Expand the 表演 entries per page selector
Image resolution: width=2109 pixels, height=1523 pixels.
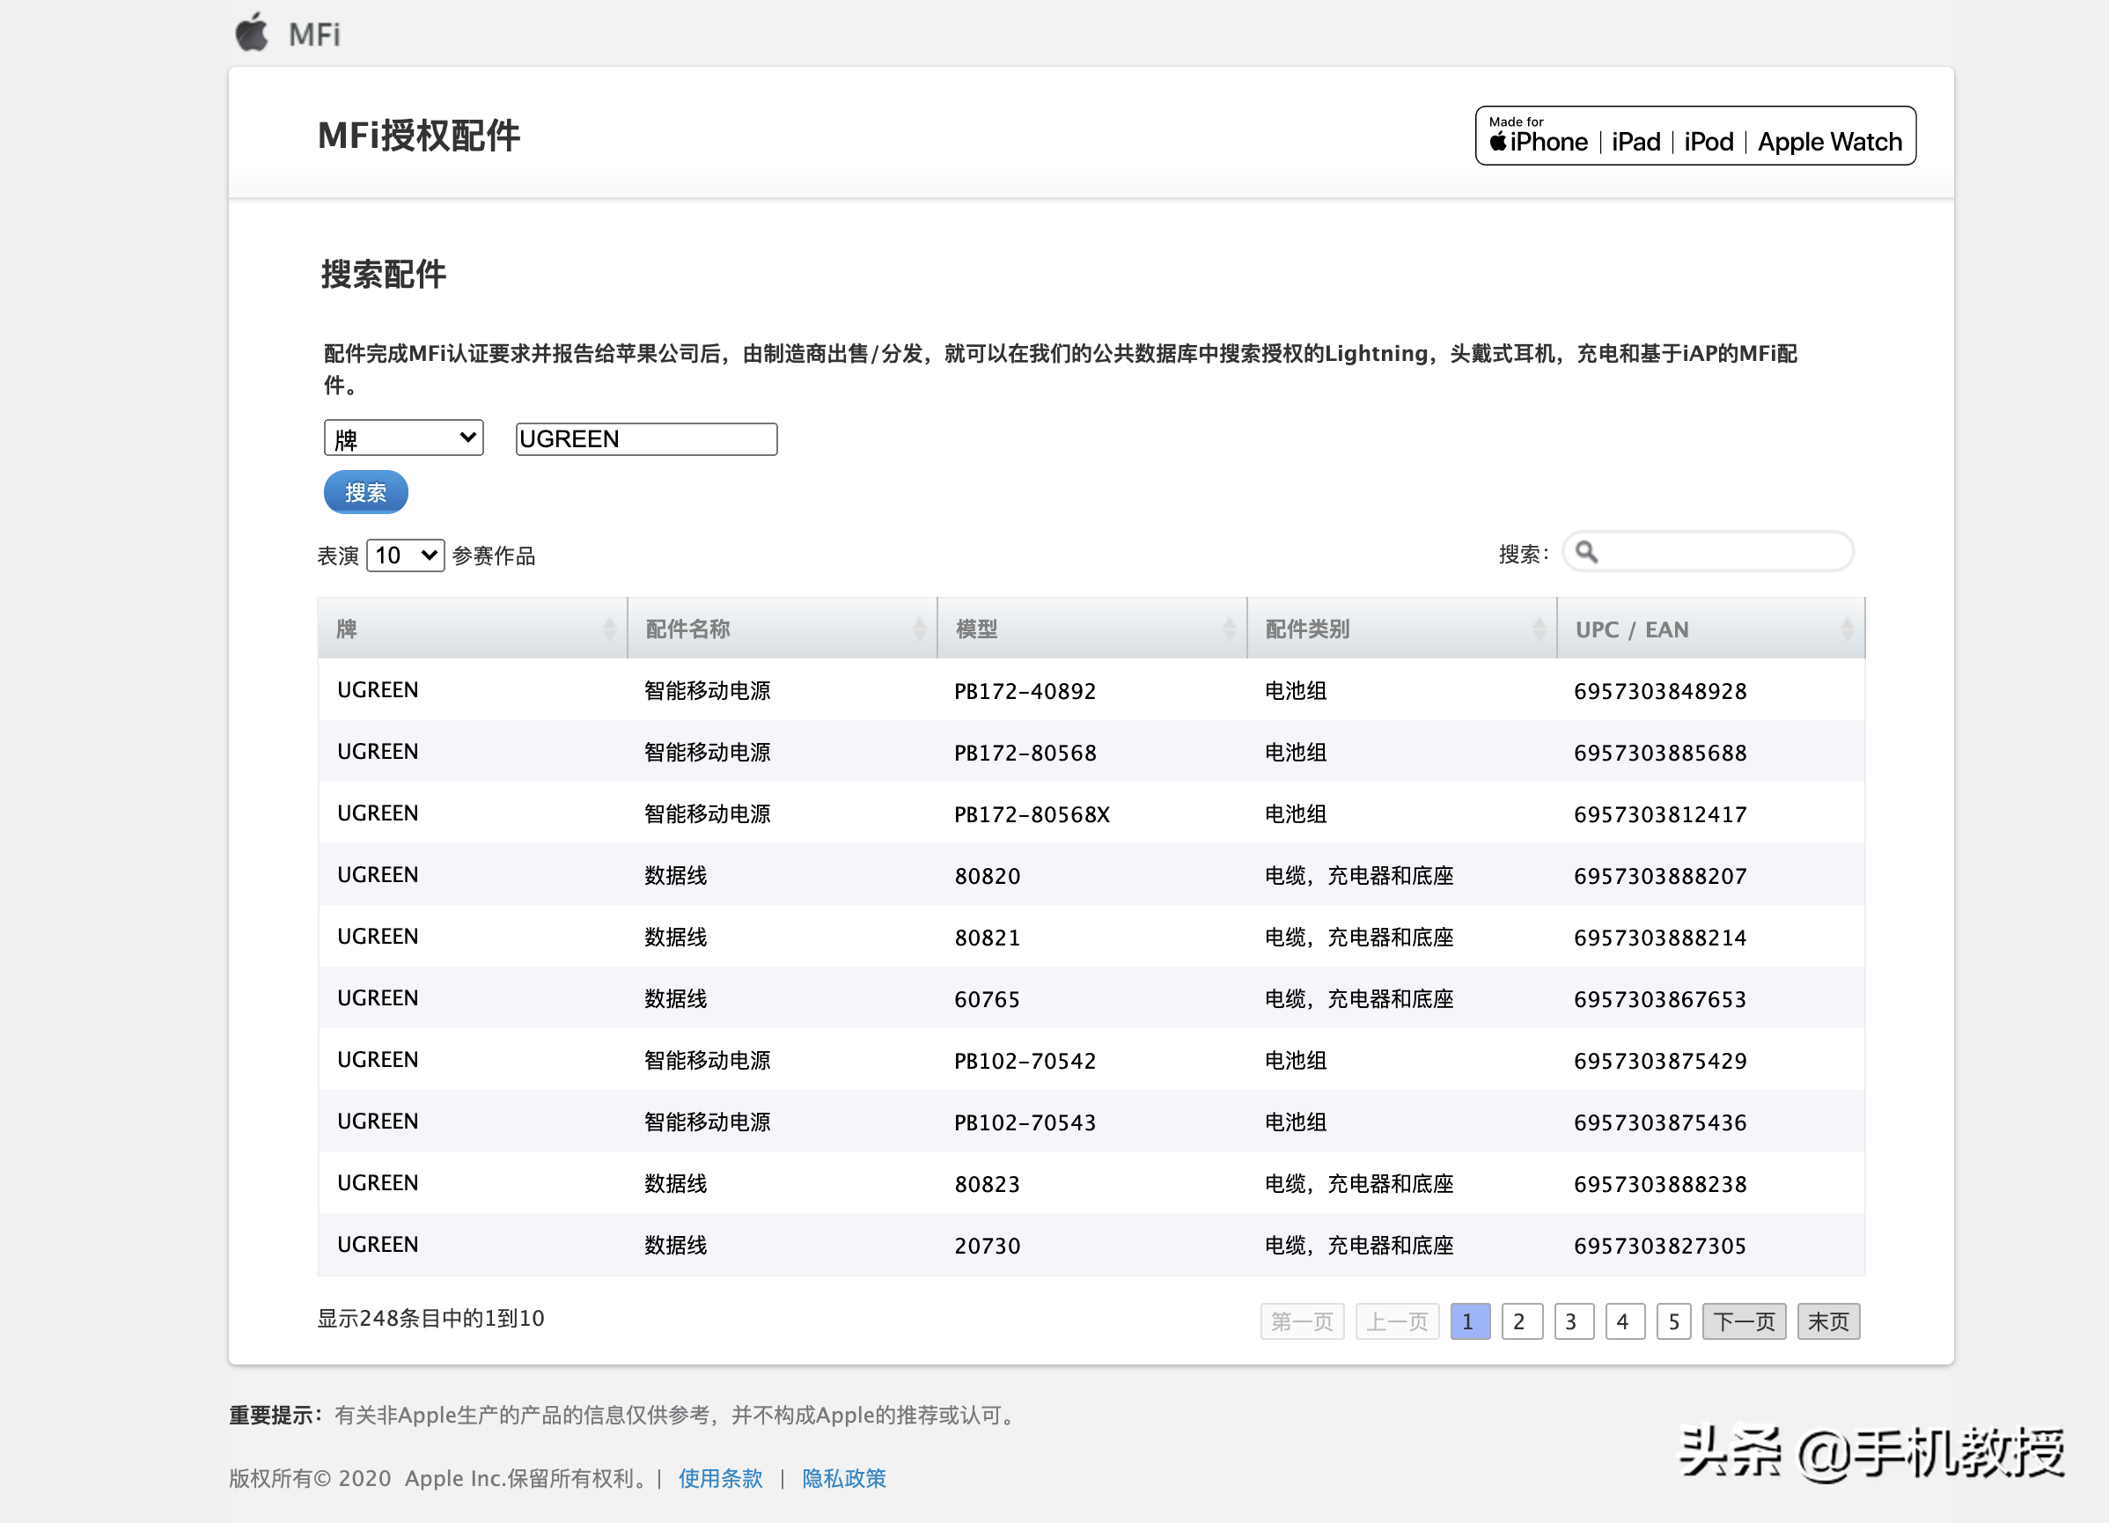tap(404, 554)
